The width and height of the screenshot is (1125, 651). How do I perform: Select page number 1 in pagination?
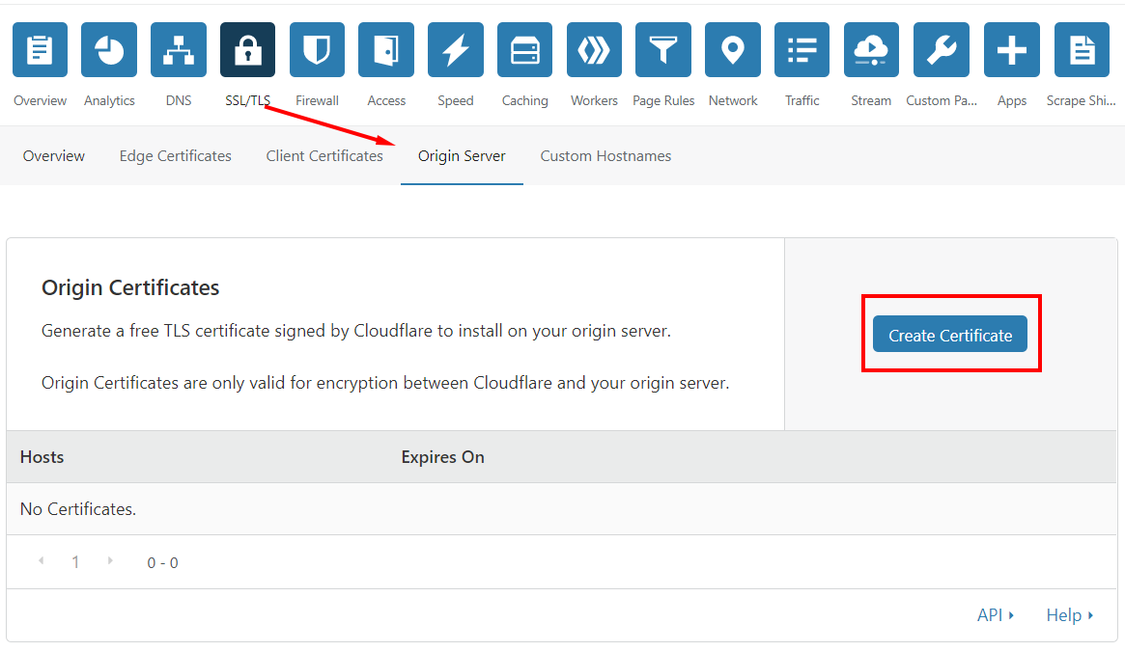[x=75, y=562]
